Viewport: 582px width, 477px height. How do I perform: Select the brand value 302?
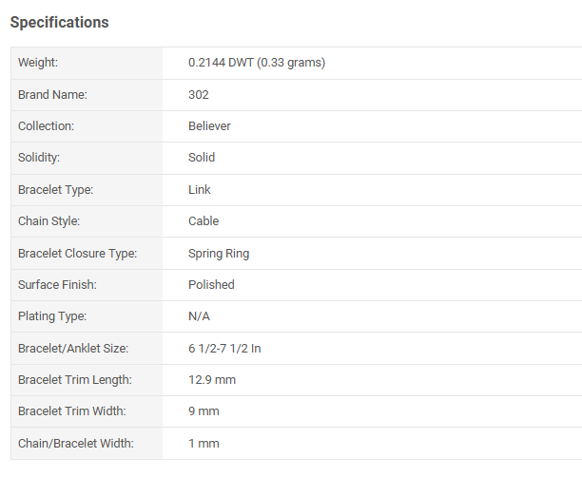click(199, 94)
